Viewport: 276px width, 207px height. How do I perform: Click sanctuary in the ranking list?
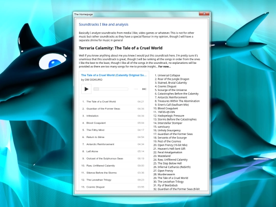[164, 127]
